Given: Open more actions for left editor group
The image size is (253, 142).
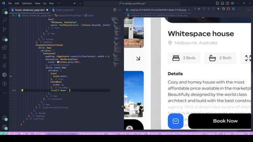Looking at the screenshot, I should click(x=119, y=10).
